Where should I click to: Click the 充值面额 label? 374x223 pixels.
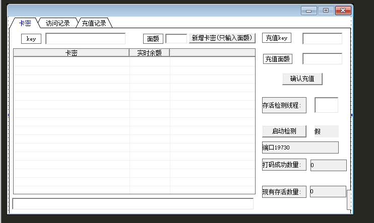(x=278, y=59)
